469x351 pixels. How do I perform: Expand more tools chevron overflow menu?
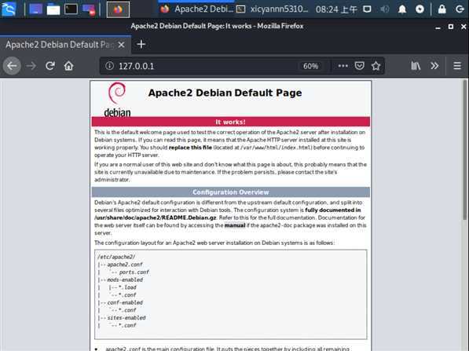point(434,66)
